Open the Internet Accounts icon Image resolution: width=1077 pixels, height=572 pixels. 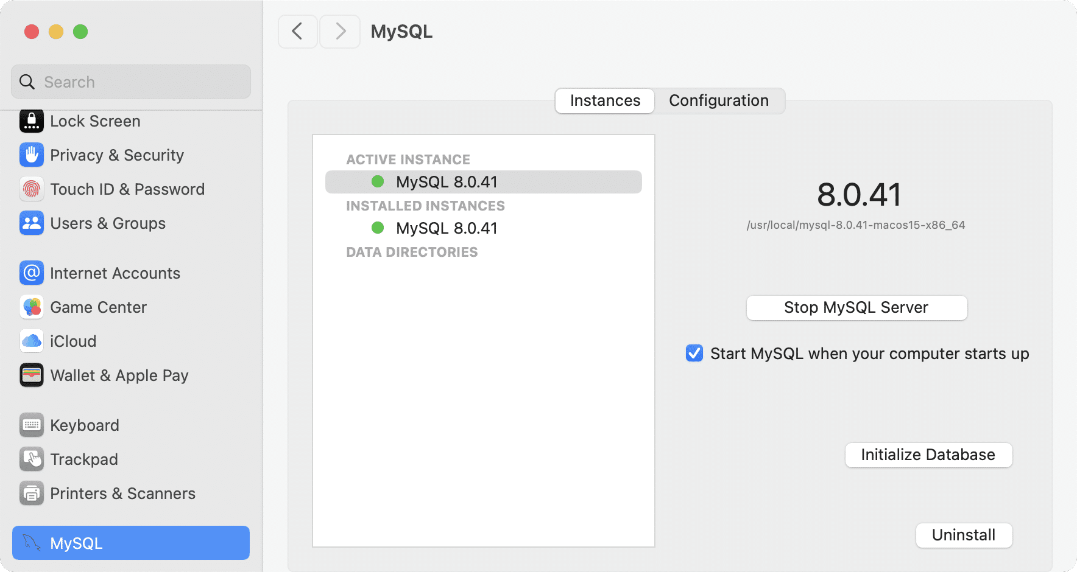(31, 273)
